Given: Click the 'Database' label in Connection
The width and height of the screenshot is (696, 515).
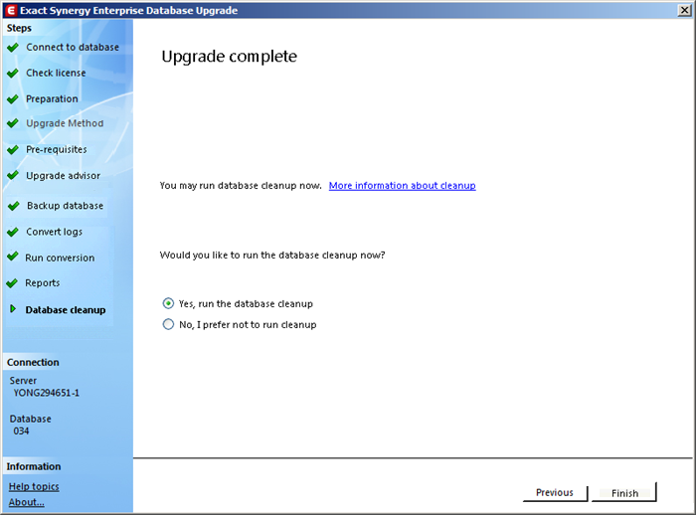Looking at the screenshot, I should click(x=30, y=419).
